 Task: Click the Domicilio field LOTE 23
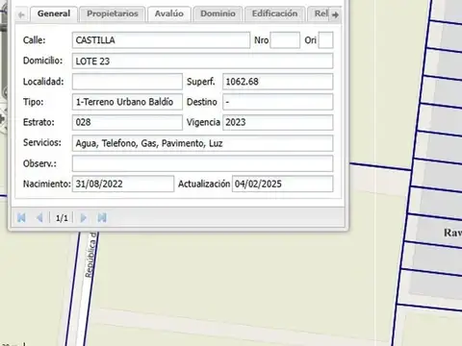[202, 61]
